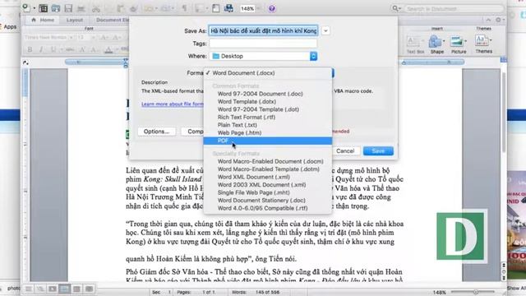Open the font name combo box

tap(48, 37)
